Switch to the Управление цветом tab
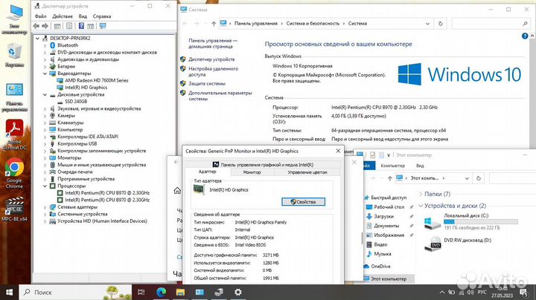Viewport: 536px width, 300px height. pyautogui.click(x=307, y=172)
